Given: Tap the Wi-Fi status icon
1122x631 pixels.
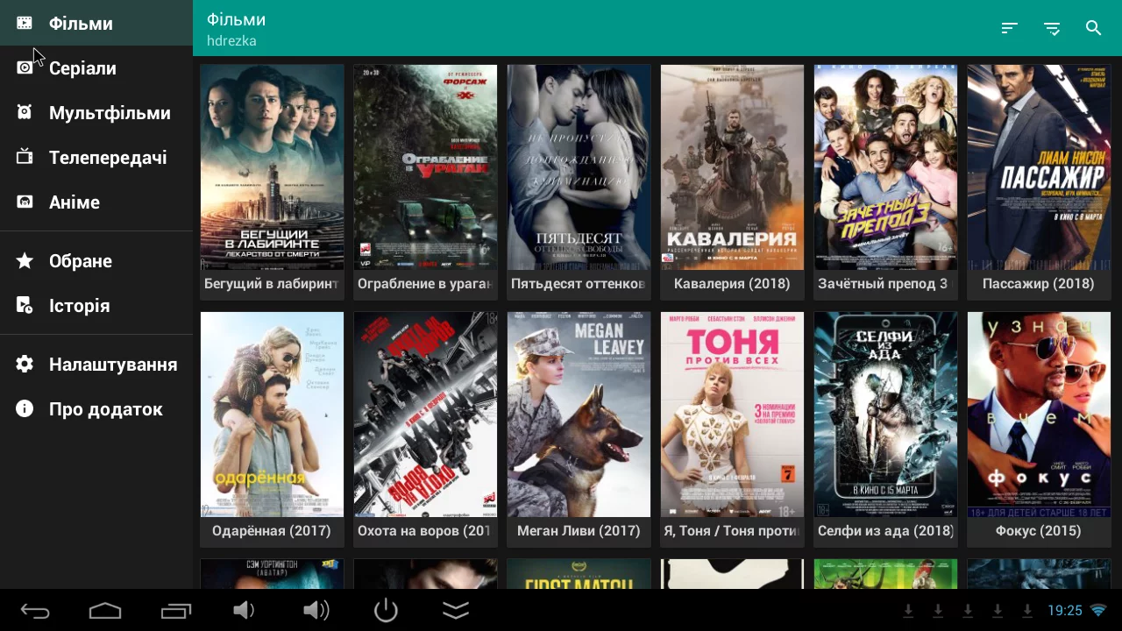Looking at the screenshot, I should click(1098, 611).
